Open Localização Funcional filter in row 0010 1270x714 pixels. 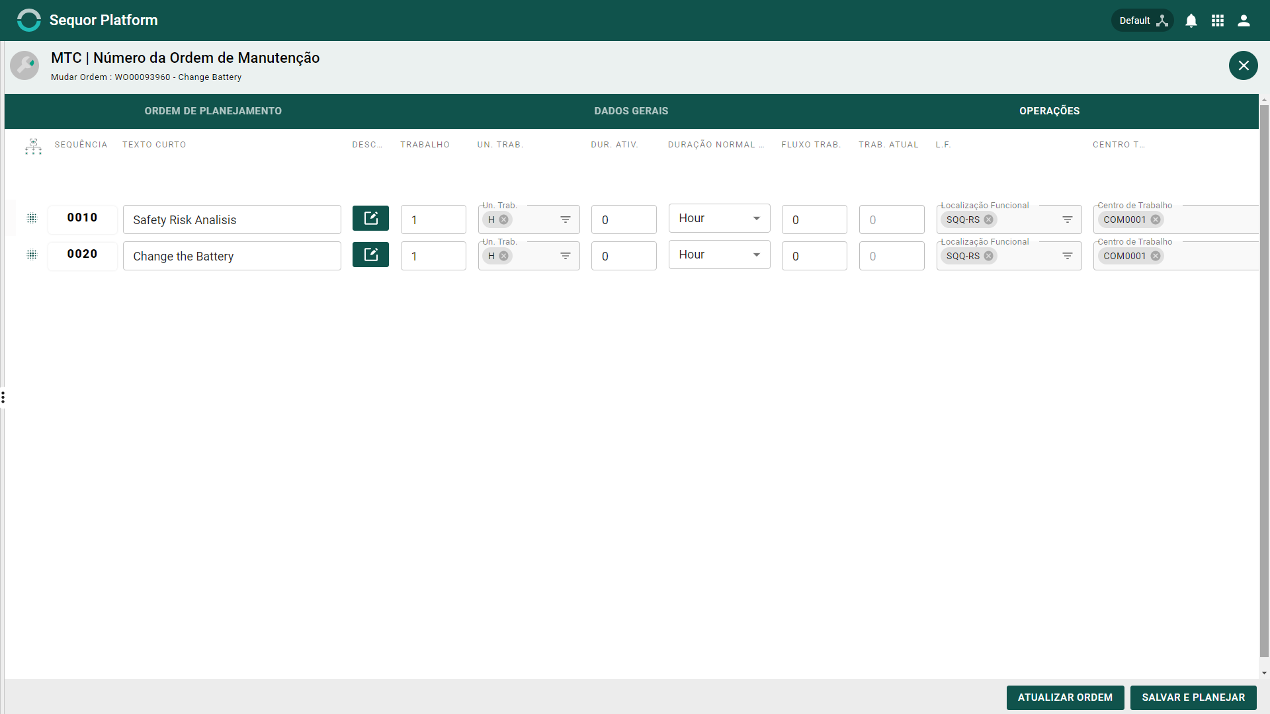[1068, 219]
